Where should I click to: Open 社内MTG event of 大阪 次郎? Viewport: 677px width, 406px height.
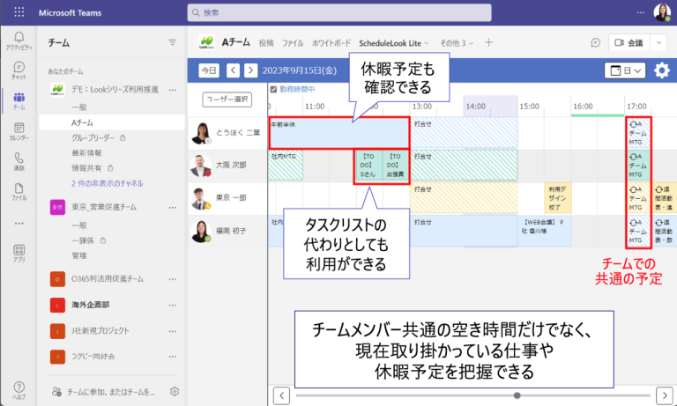[x=286, y=166]
